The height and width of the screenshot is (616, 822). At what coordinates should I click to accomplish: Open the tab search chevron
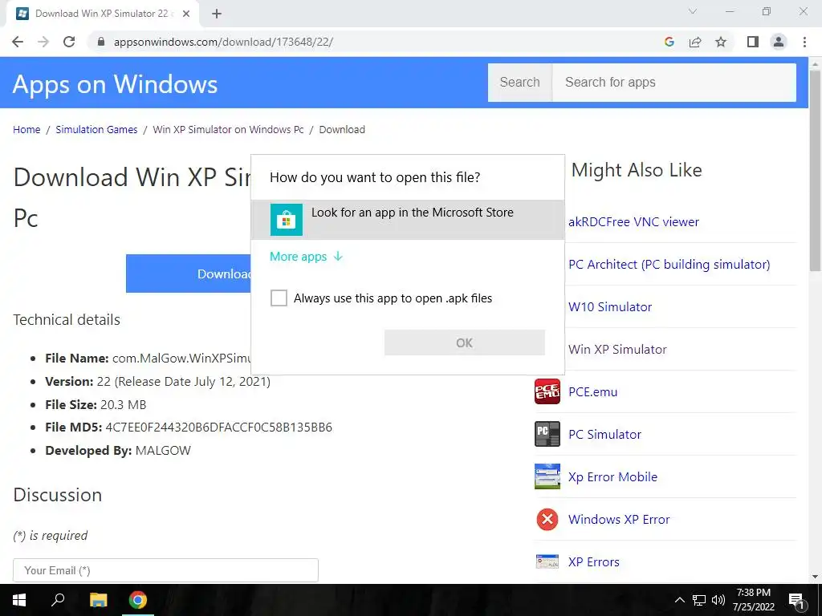693,11
